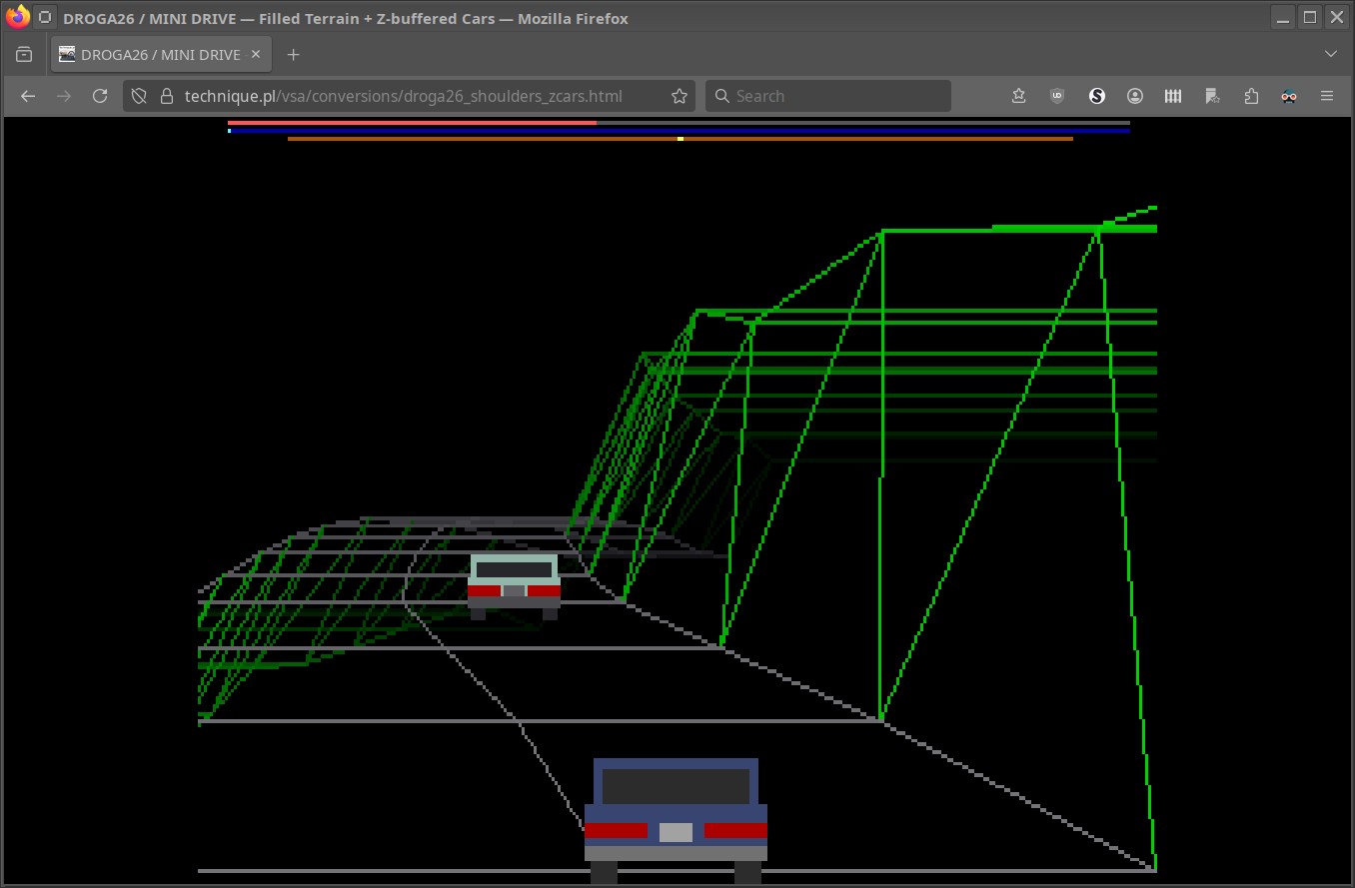Click the forward navigation arrow
This screenshot has width=1355, height=888.
[64, 96]
